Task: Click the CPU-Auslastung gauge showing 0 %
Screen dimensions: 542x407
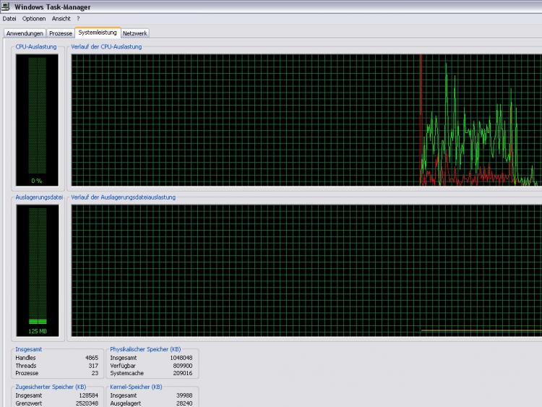Action: point(37,120)
